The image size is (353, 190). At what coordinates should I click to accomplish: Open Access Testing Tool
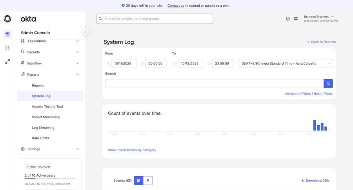coord(47,107)
